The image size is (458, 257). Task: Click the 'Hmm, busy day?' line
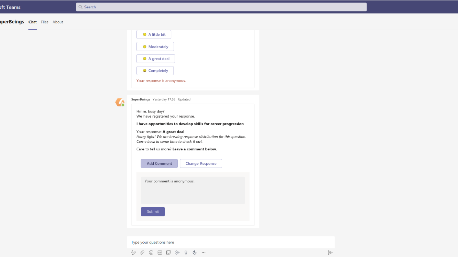tap(151, 111)
